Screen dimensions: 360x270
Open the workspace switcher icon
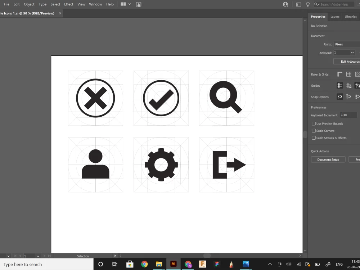click(298, 4)
